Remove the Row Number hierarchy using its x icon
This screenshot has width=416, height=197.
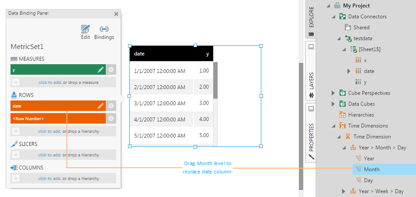[x=111, y=118]
